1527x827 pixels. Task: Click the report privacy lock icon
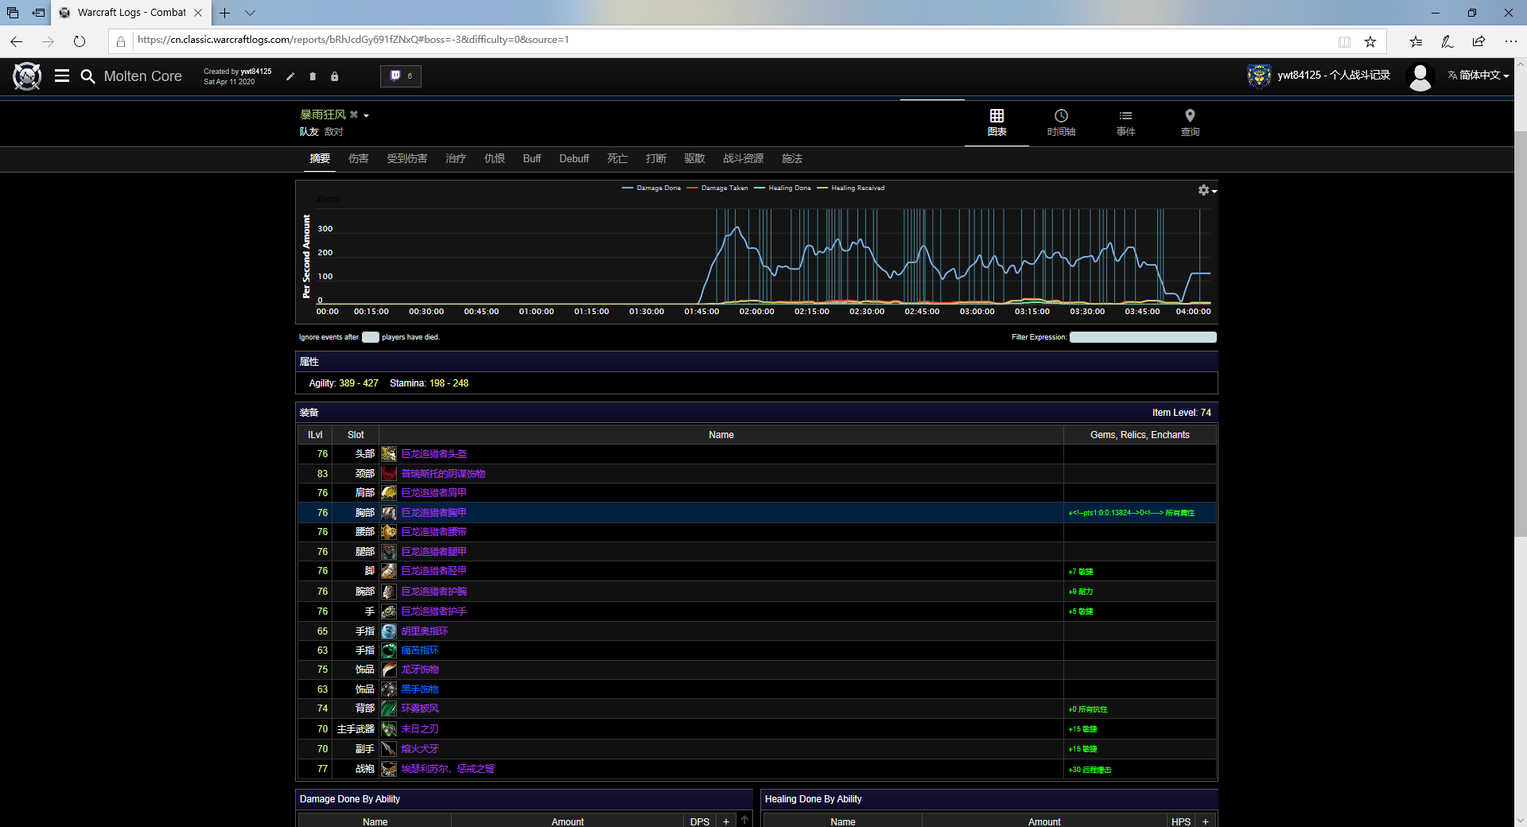point(335,76)
